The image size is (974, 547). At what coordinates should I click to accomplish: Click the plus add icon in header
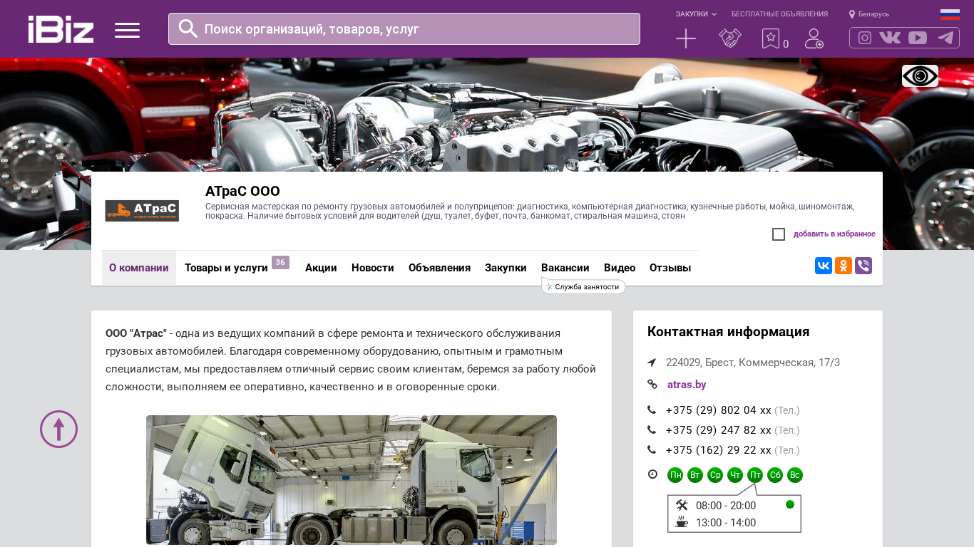pyautogui.click(x=686, y=38)
